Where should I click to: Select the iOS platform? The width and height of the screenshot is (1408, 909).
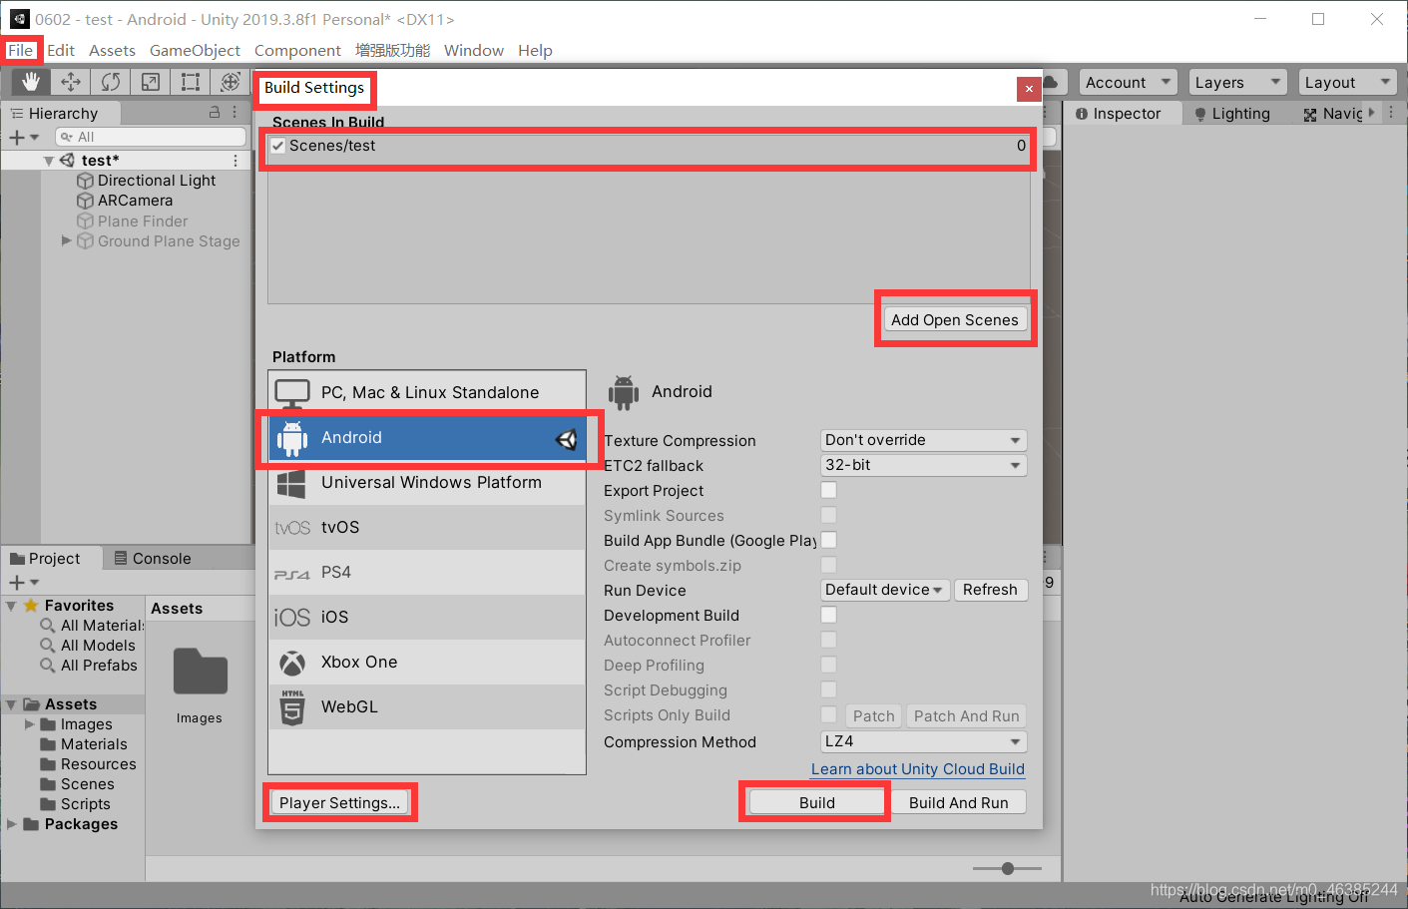click(x=427, y=618)
